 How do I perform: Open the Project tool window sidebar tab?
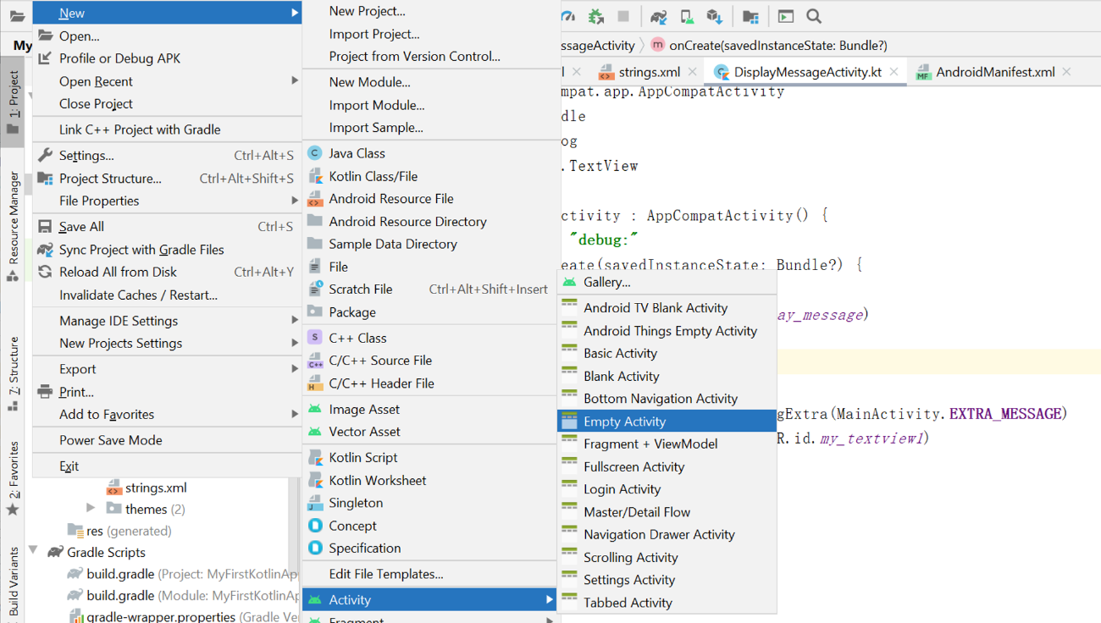(x=13, y=103)
